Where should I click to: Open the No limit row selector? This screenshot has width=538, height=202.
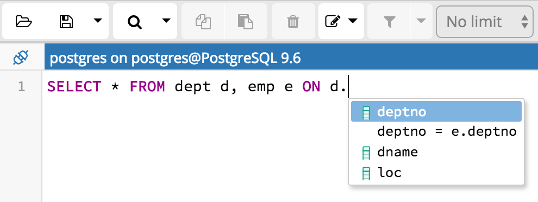tap(485, 22)
